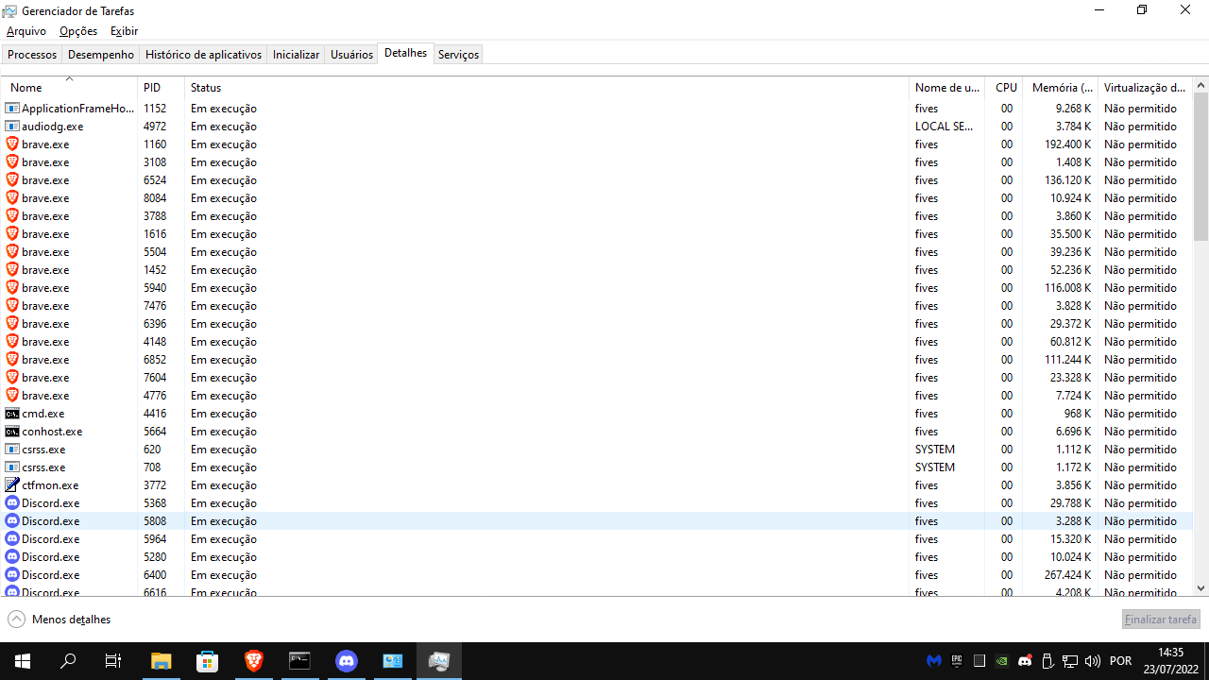Open Microsoft Store from the taskbar
Image resolution: width=1209 pixels, height=680 pixels.
tap(208, 661)
